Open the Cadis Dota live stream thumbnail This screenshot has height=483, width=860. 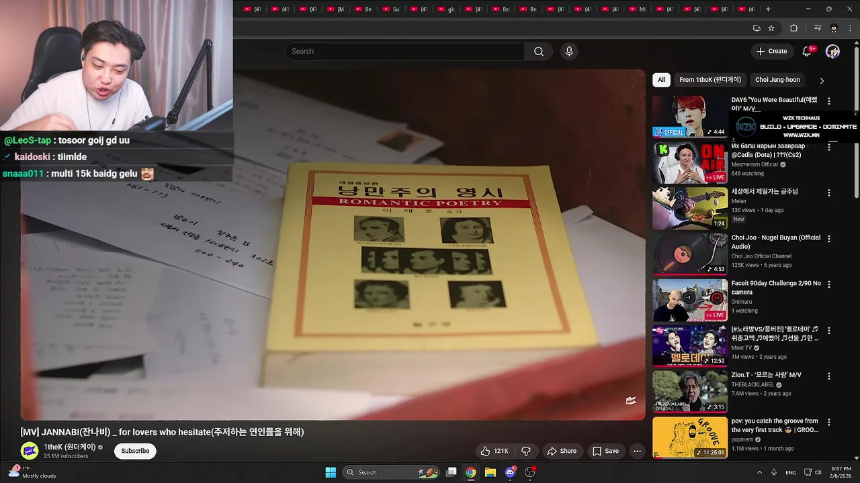point(690,162)
